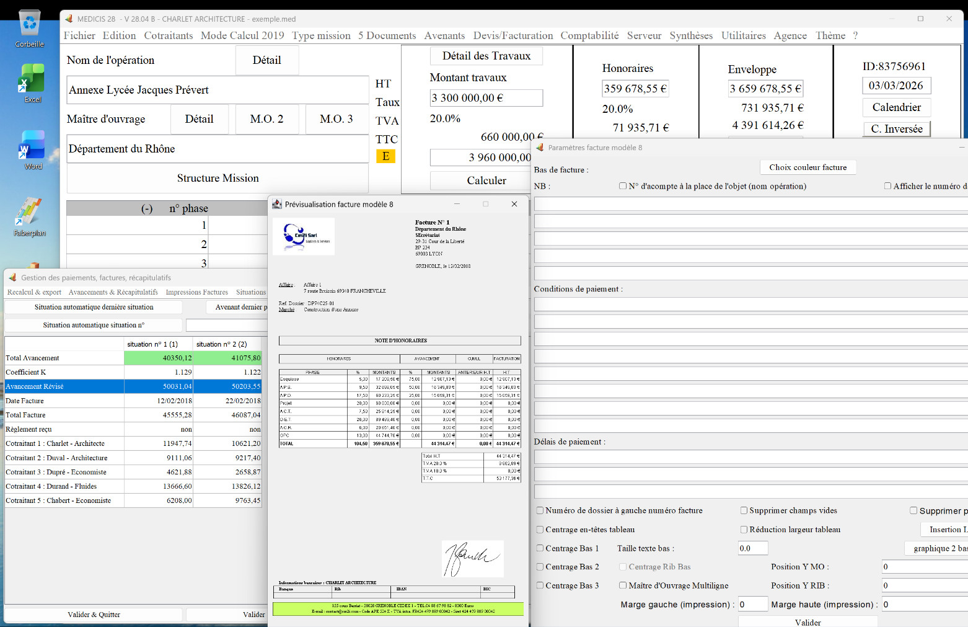Click the Calculer button
This screenshot has height=627, width=968.
pyautogui.click(x=486, y=180)
